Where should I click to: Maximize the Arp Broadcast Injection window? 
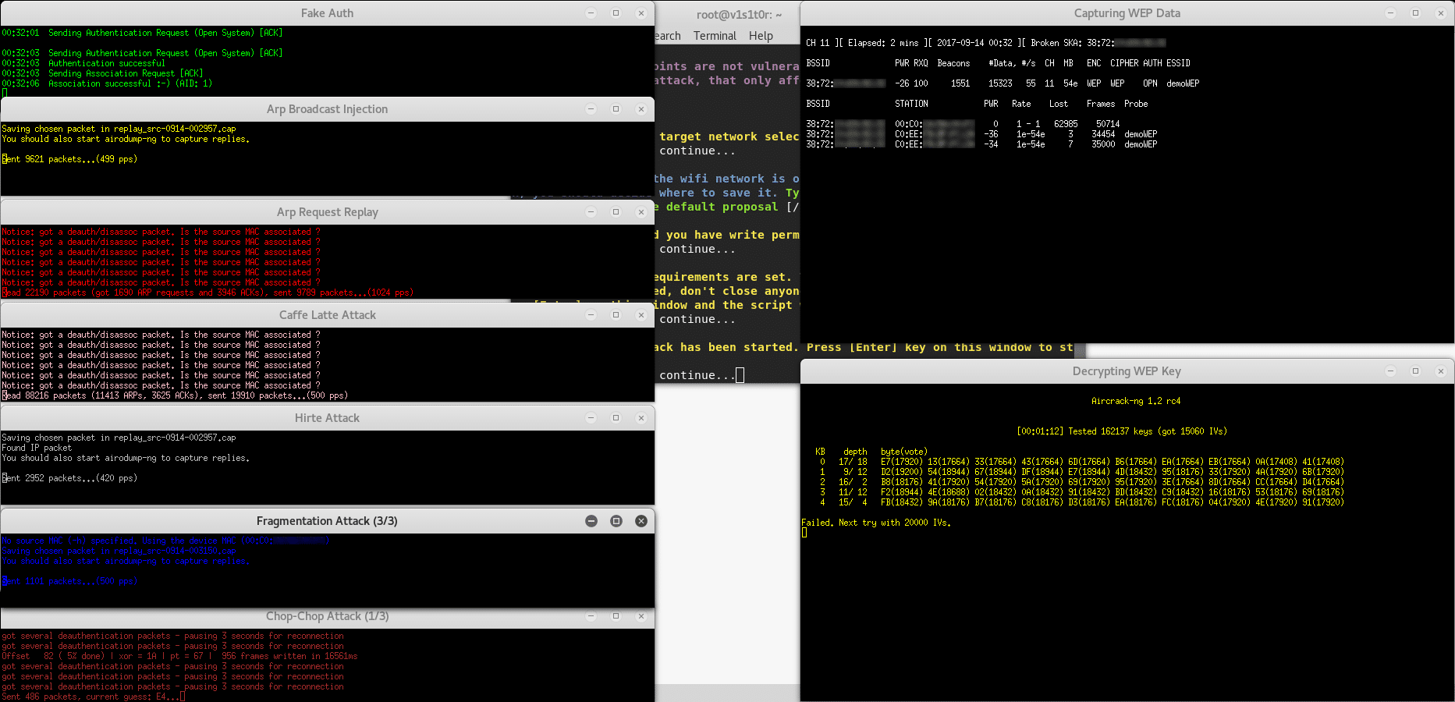point(616,109)
